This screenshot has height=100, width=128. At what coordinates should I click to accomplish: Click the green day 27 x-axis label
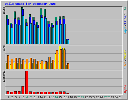click(x=105, y=97)
